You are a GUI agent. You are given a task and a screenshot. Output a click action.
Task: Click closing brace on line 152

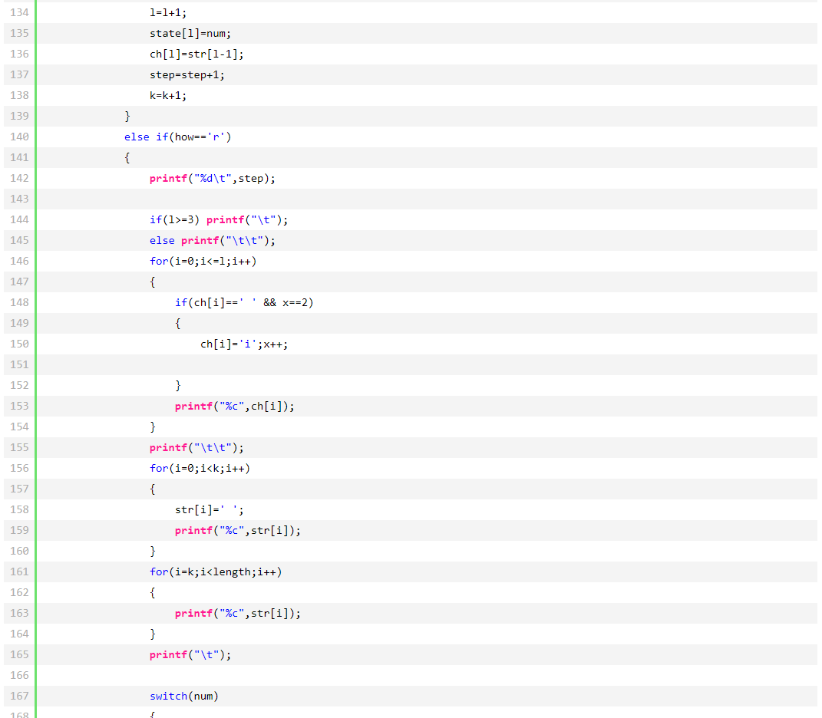coord(178,385)
